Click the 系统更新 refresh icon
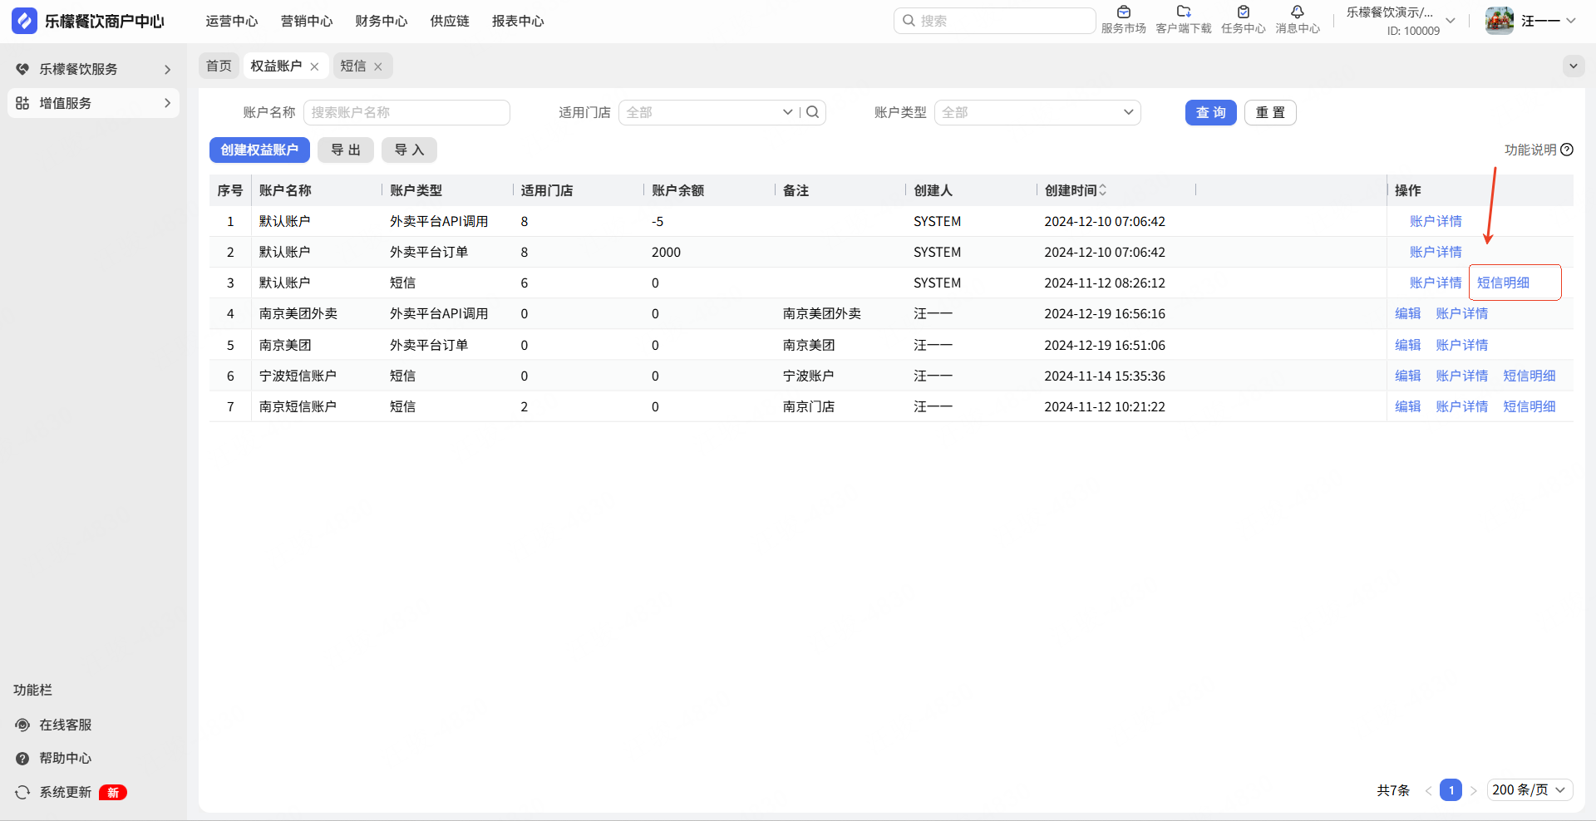The image size is (1596, 821). click(22, 792)
